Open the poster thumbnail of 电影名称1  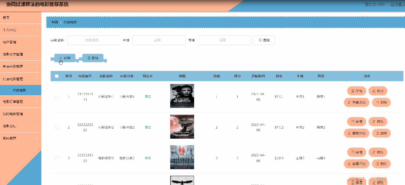(x=182, y=96)
